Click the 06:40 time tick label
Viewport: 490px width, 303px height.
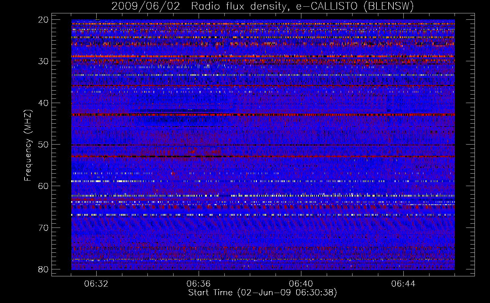click(301, 284)
